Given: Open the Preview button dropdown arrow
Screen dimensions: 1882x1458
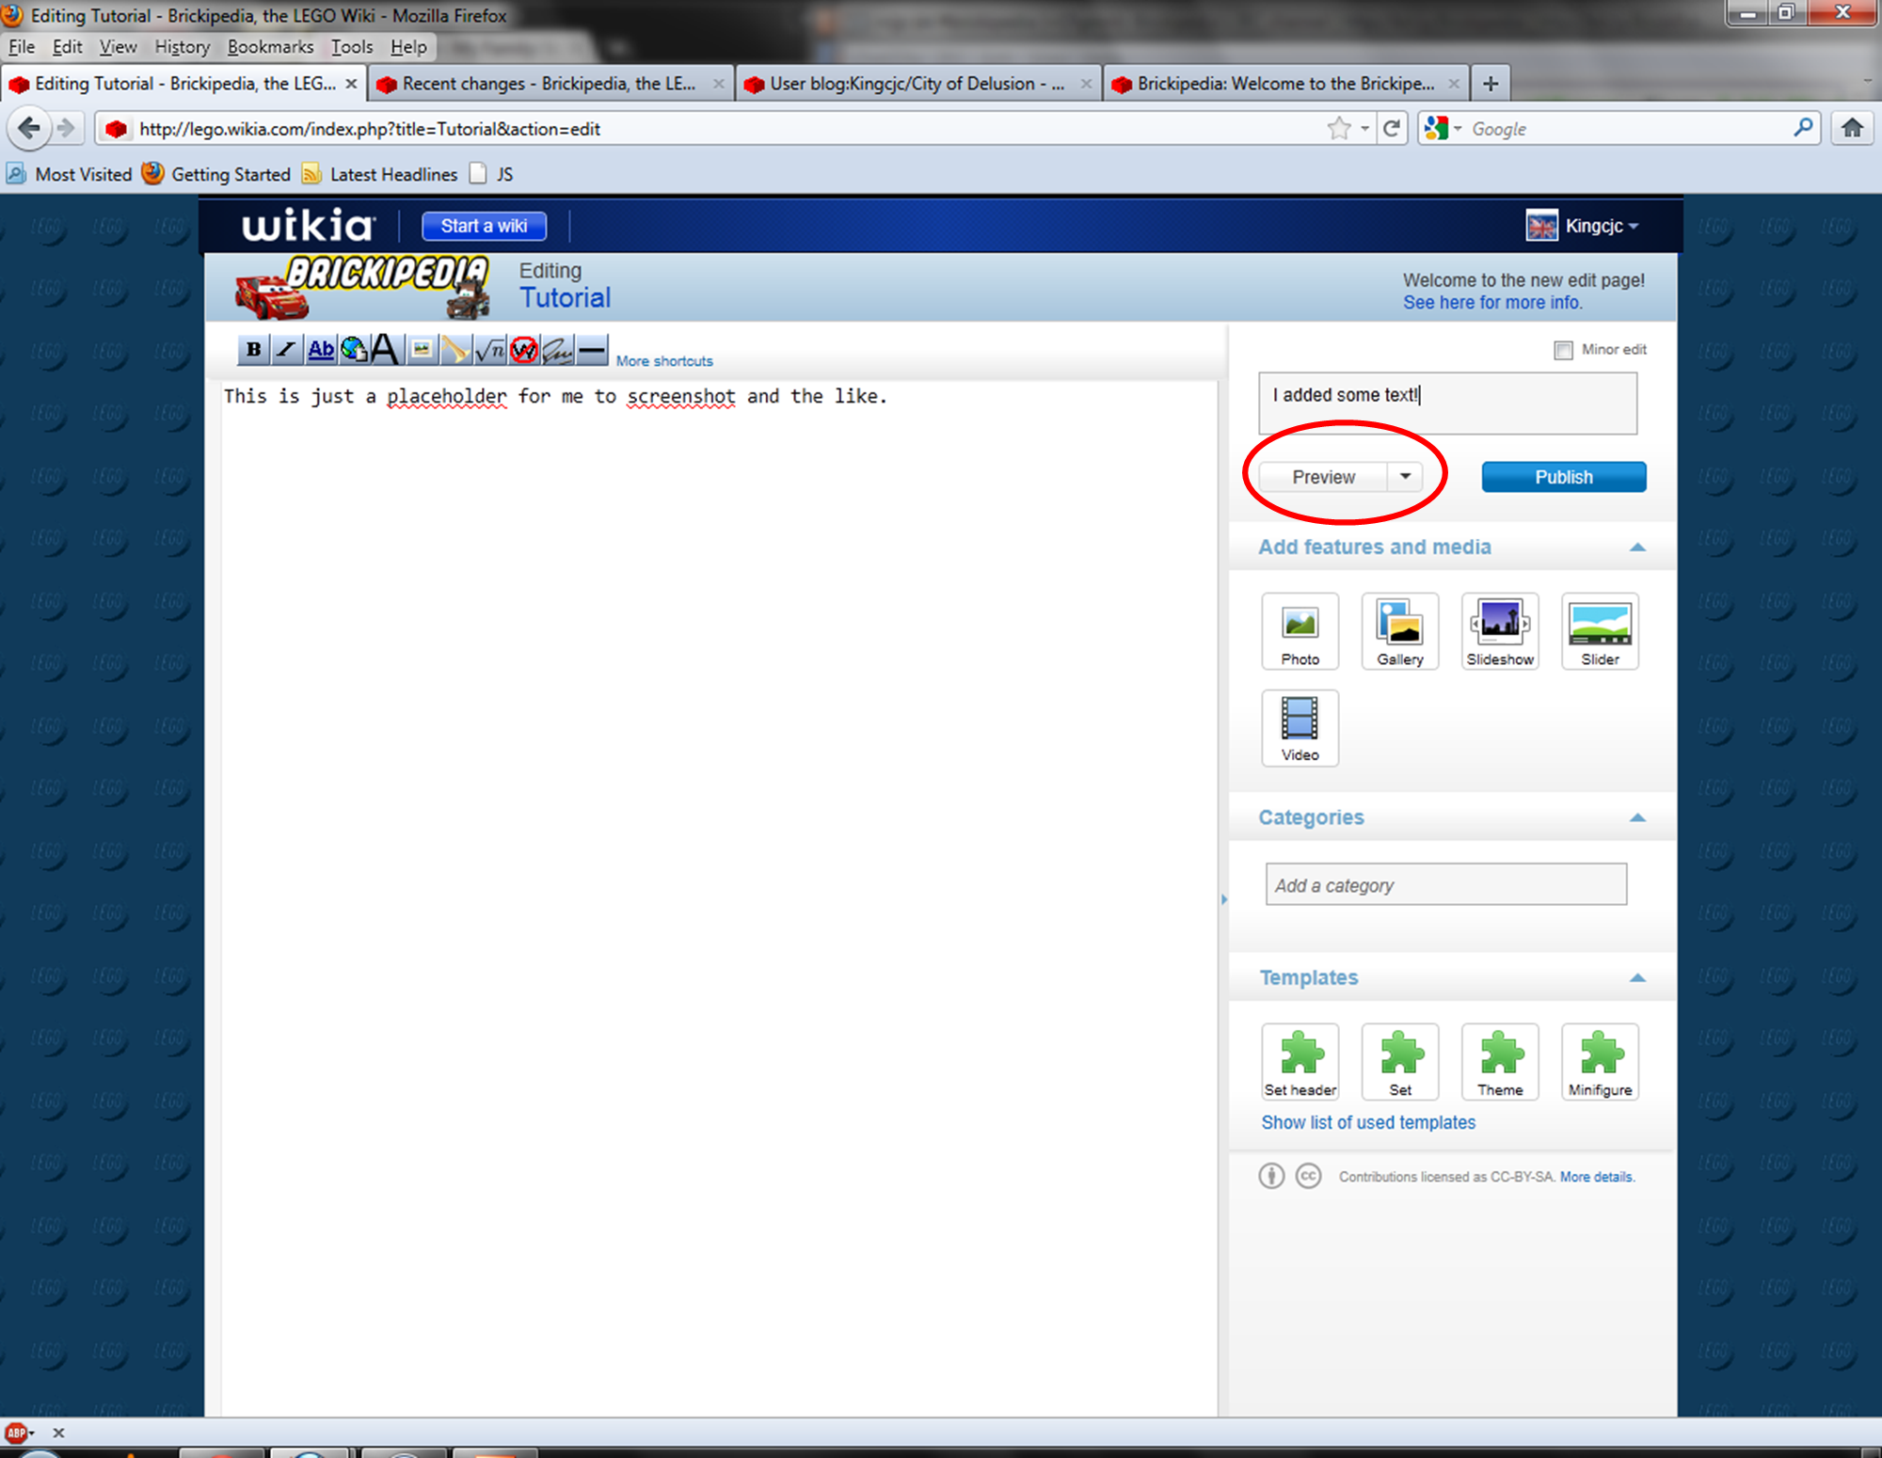Looking at the screenshot, I should (1405, 477).
